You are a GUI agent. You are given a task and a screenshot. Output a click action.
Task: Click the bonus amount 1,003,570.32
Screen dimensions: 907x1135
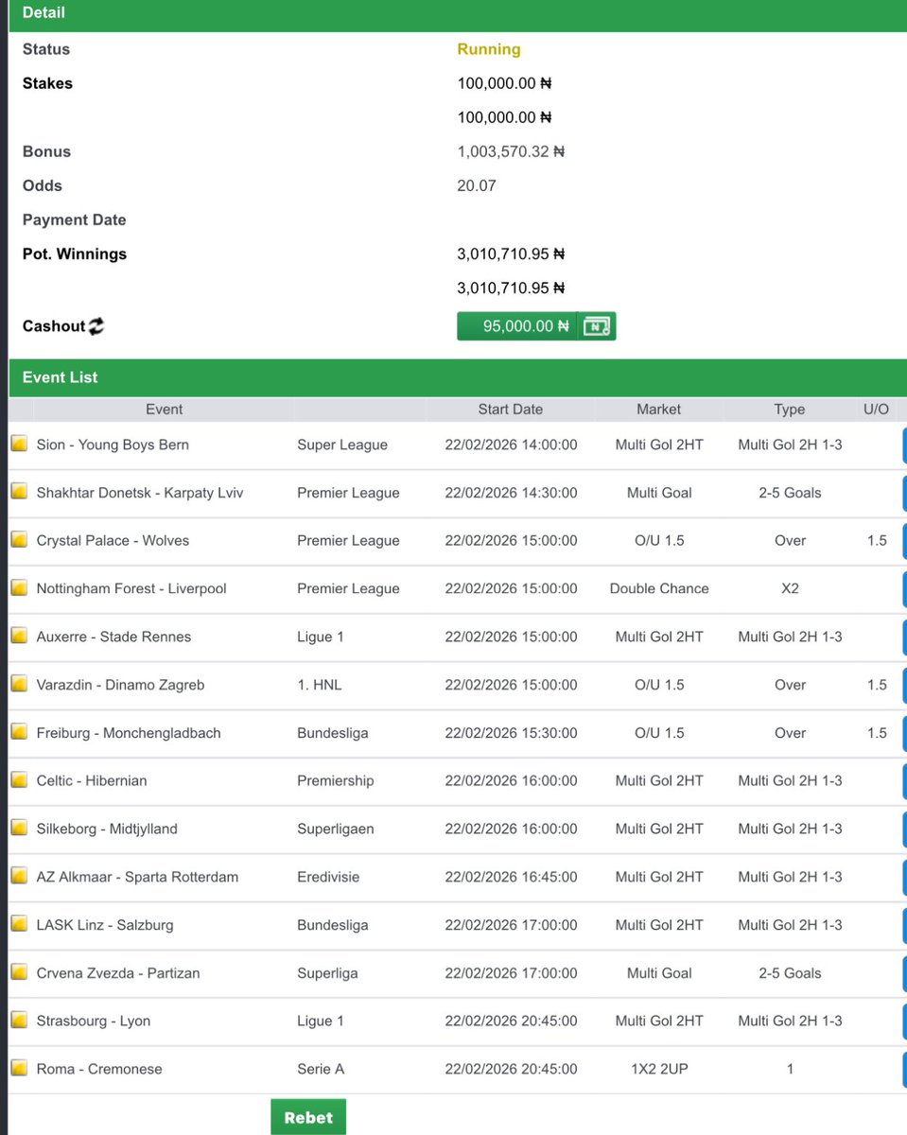[x=511, y=151]
